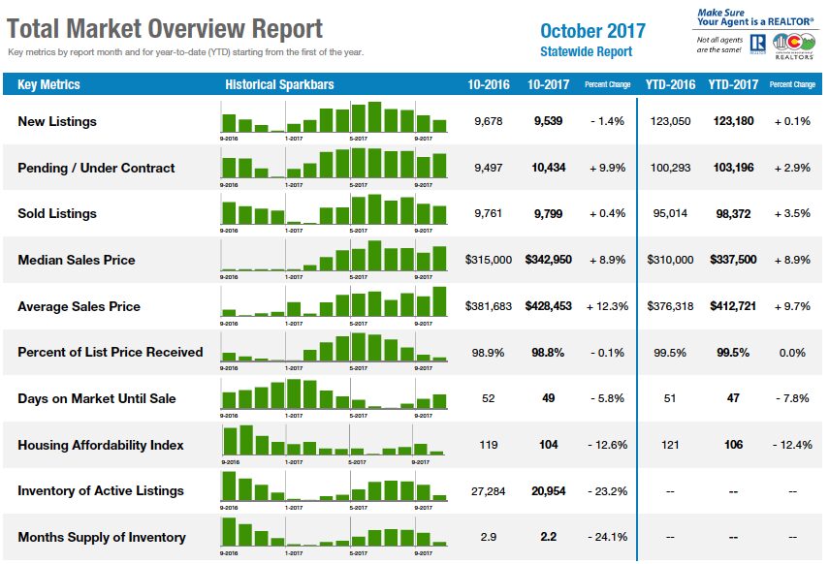Click the Months Supply of Inventory sparkbar

[x=334, y=536]
